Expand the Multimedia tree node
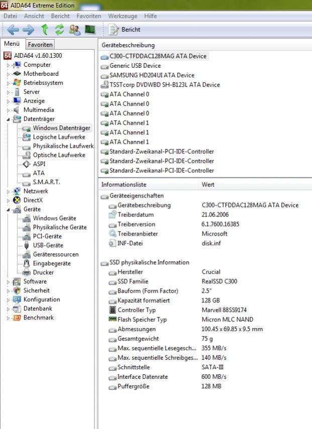 (x=8, y=110)
